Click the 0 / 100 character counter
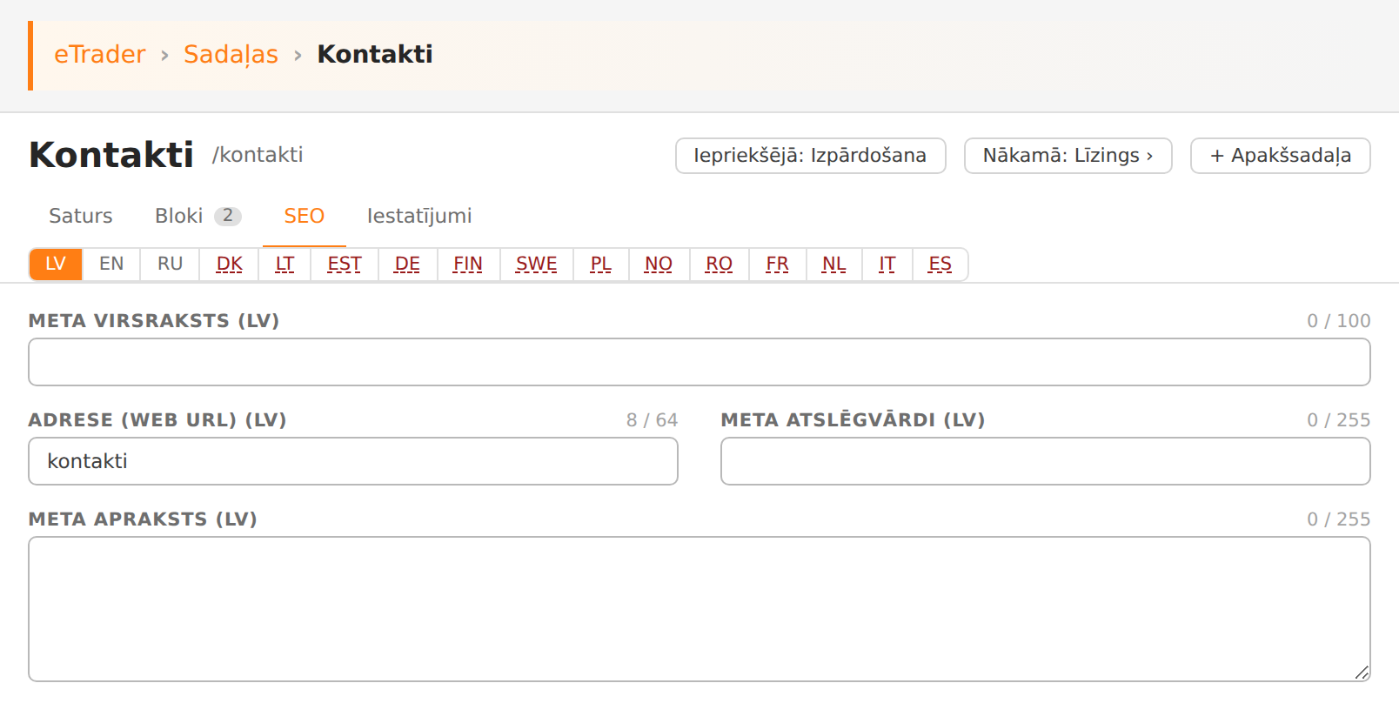This screenshot has height=710, width=1399. tap(1339, 321)
